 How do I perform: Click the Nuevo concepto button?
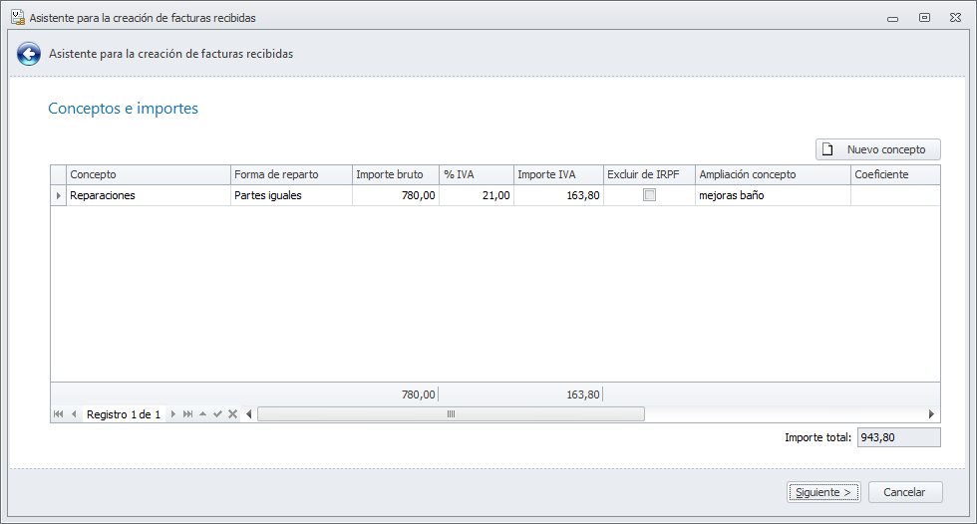pyautogui.click(x=878, y=149)
